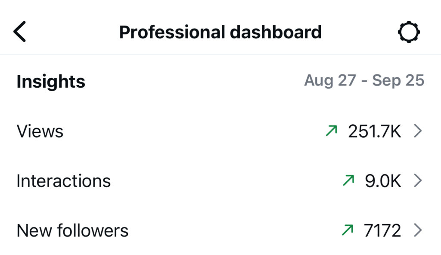Expand Interactions details with its chevron

click(x=417, y=181)
